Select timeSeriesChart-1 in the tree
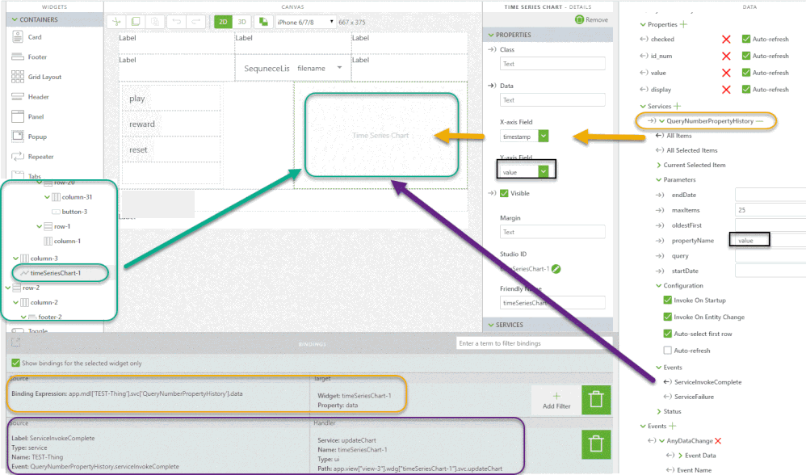Viewport: 806px width, 475px height. (56, 273)
